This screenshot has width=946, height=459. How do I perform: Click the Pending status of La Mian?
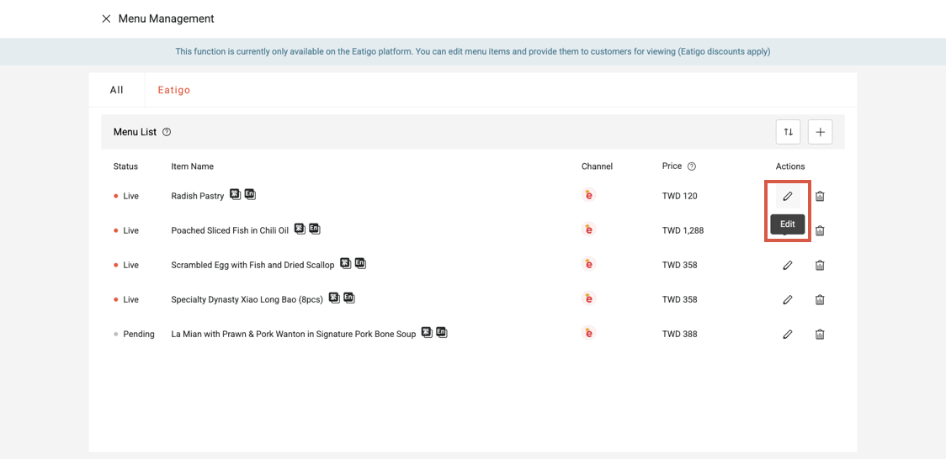click(x=138, y=334)
